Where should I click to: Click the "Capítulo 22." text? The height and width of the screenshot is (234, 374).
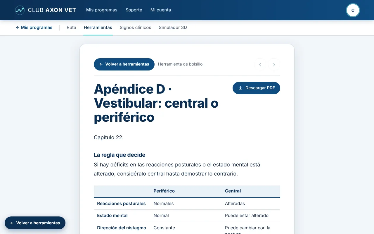tap(109, 137)
